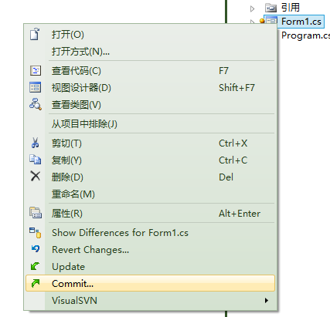Click Show Differences for Form1.cs
The height and width of the screenshot is (317, 330).
[x=120, y=233]
